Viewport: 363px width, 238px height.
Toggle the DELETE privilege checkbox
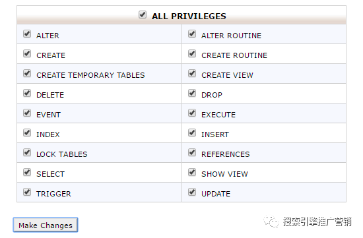coord(27,93)
